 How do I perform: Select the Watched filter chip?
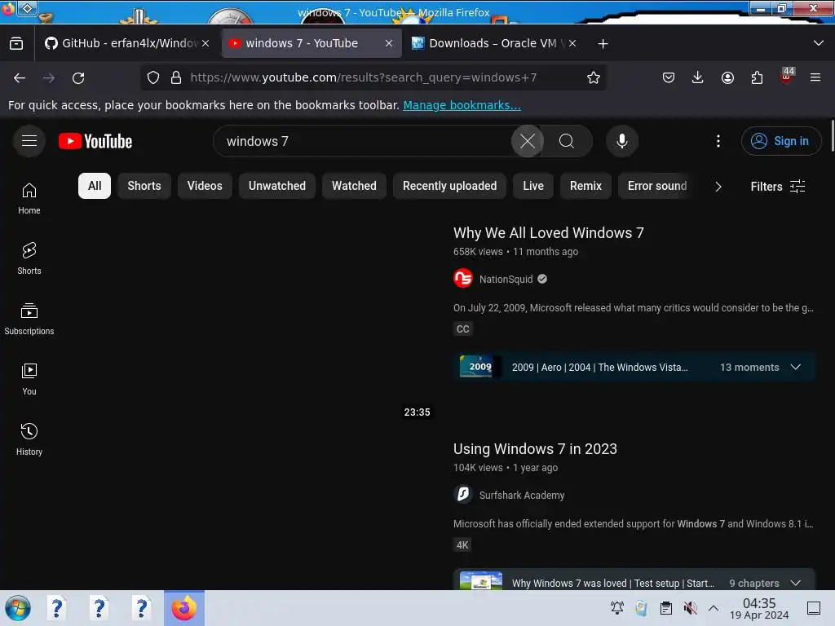(354, 186)
